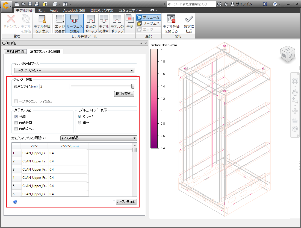Enable the 自動ズーム checkbox
The width and height of the screenshot is (301, 228).
click(16, 129)
